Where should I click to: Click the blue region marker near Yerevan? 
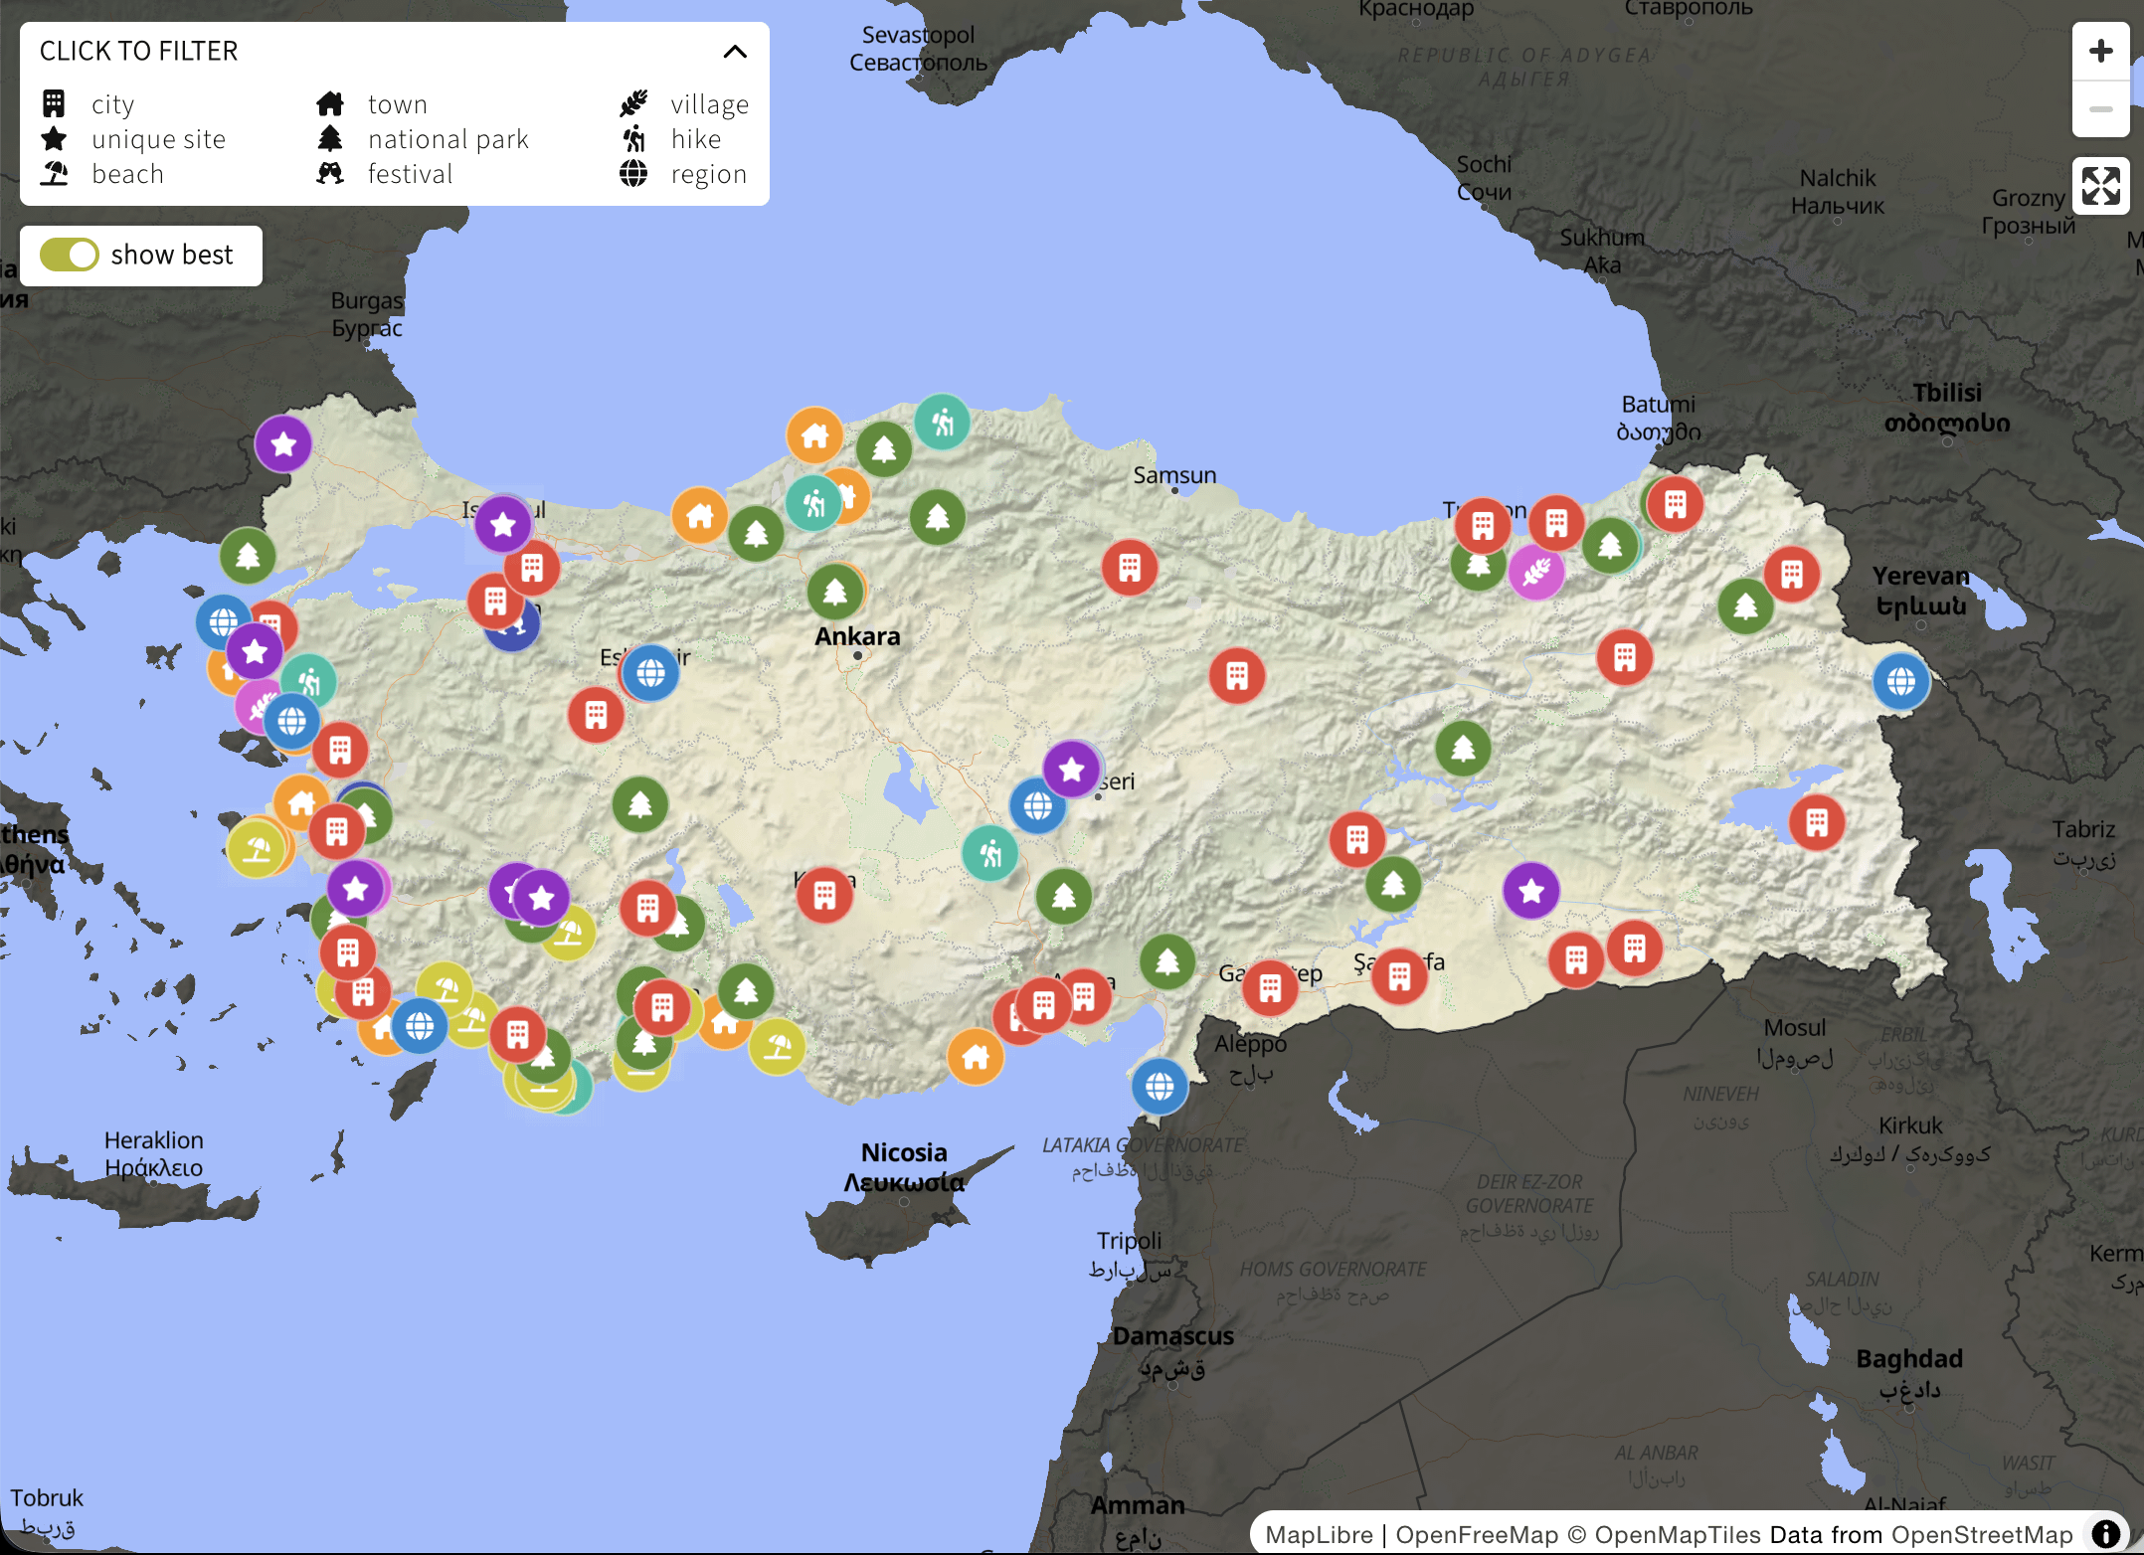pyautogui.click(x=1900, y=681)
